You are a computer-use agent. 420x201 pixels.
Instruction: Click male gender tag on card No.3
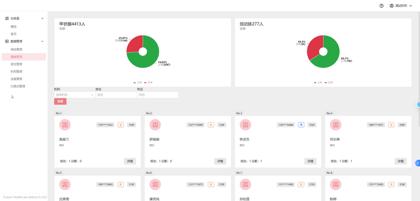point(301,125)
